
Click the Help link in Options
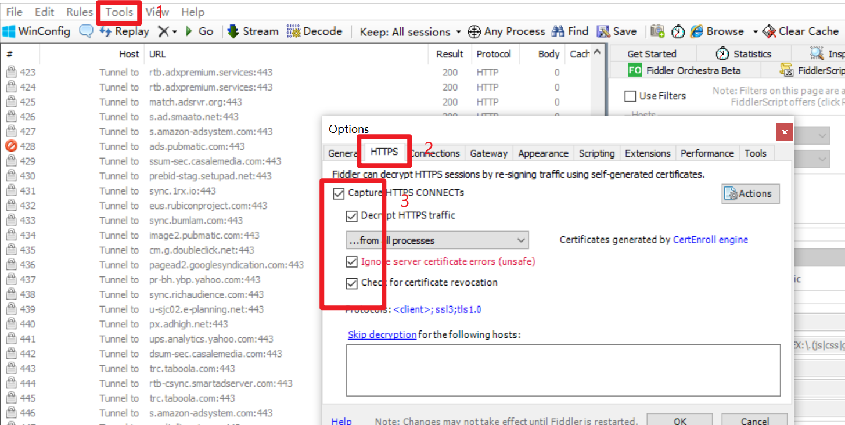tap(341, 421)
